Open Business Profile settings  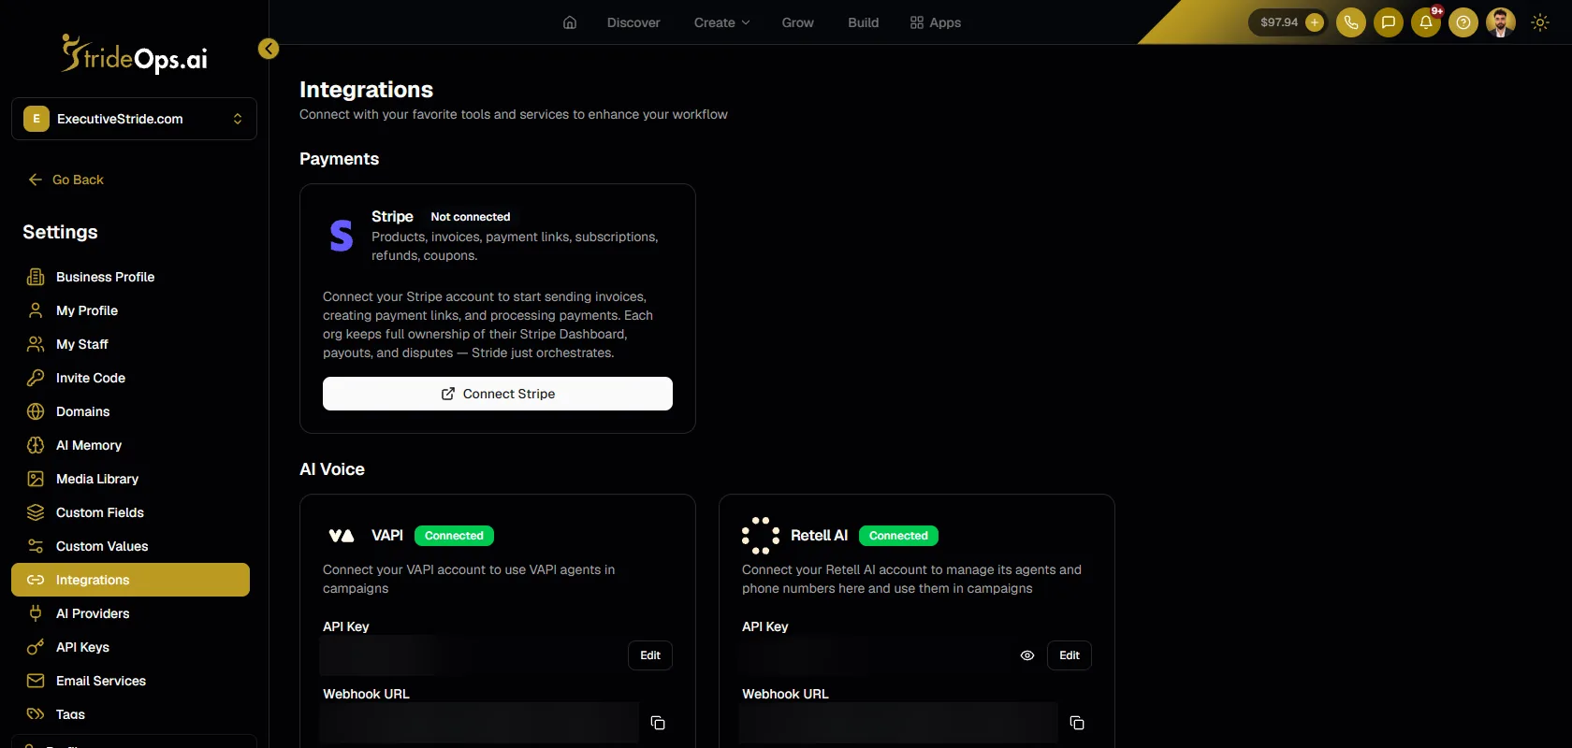[130, 277]
